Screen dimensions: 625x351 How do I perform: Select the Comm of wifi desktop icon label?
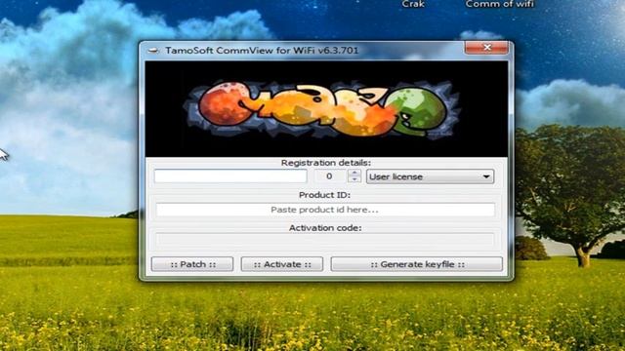coord(499,4)
